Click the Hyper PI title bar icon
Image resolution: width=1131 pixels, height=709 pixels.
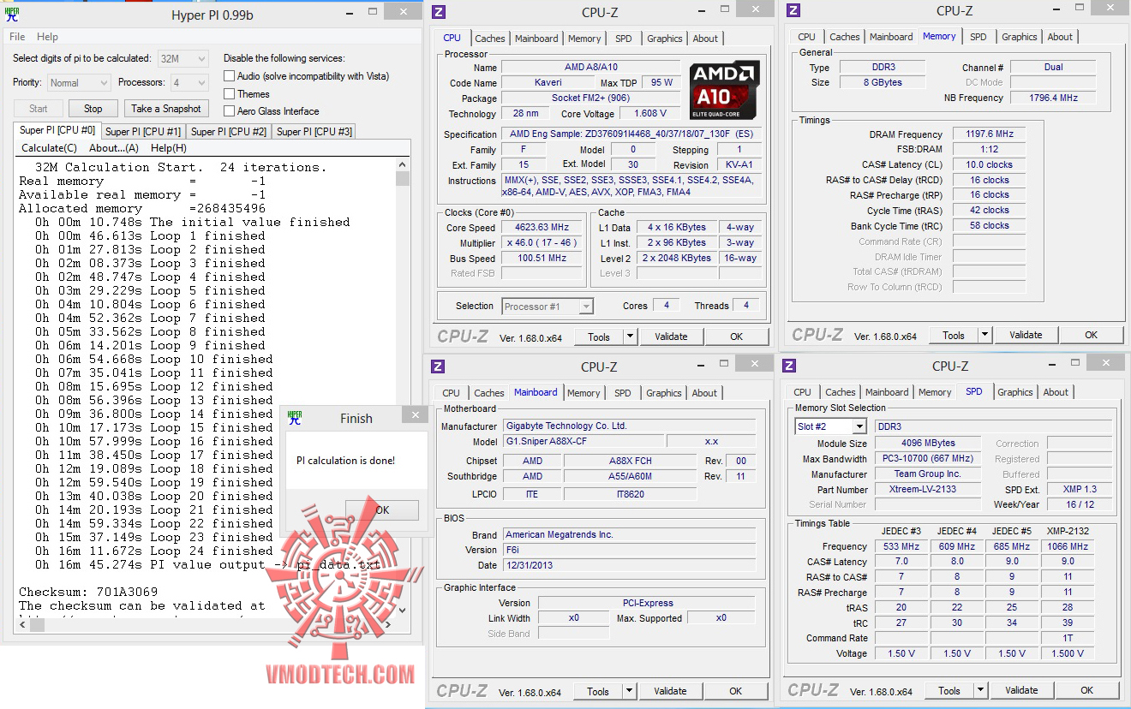(x=12, y=13)
